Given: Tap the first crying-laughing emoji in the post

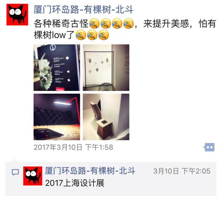Looking at the screenshot, I should [x=94, y=23].
